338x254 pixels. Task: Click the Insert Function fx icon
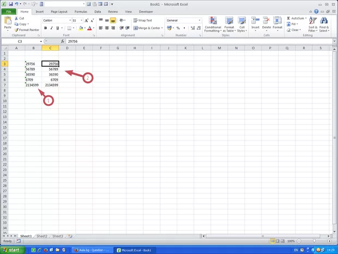pyautogui.click(x=63, y=42)
